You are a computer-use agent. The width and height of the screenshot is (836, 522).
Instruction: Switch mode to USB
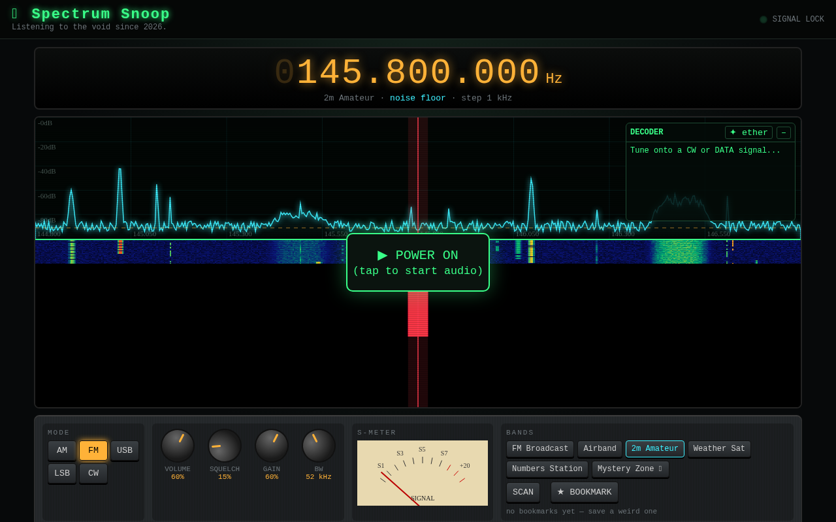click(125, 450)
